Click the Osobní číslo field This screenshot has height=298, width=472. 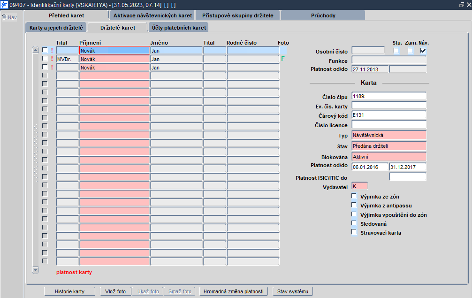[x=368, y=50]
